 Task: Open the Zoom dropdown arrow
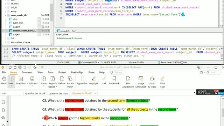click(x=43, y=86)
